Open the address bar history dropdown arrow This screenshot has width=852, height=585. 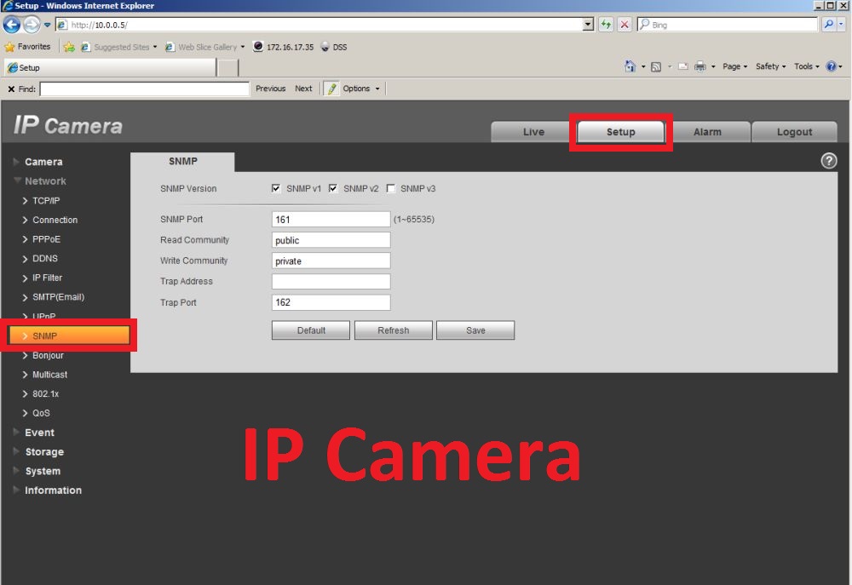coord(588,25)
